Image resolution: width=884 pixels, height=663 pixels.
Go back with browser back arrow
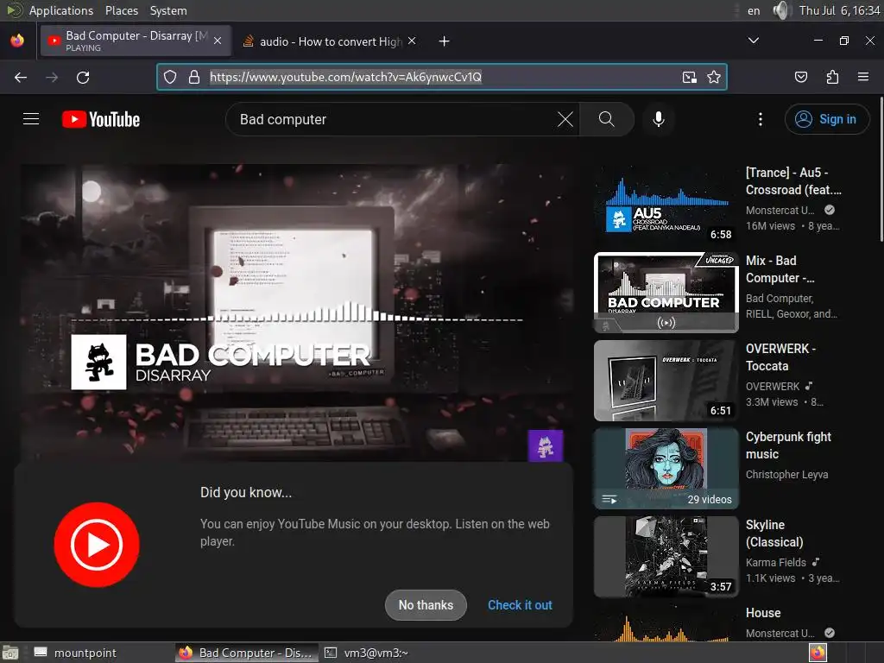[x=21, y=77]
